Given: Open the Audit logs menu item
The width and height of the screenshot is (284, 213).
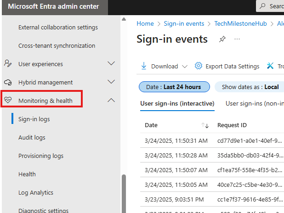Looking at the screenshot, I should 32,137.
